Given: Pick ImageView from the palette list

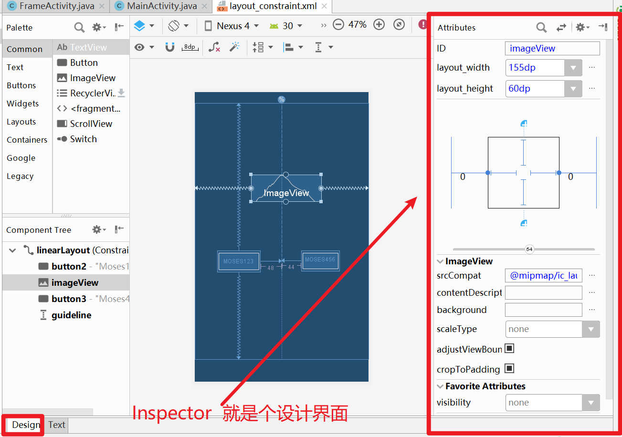Looking at the screenshot, I should (91, 78).
